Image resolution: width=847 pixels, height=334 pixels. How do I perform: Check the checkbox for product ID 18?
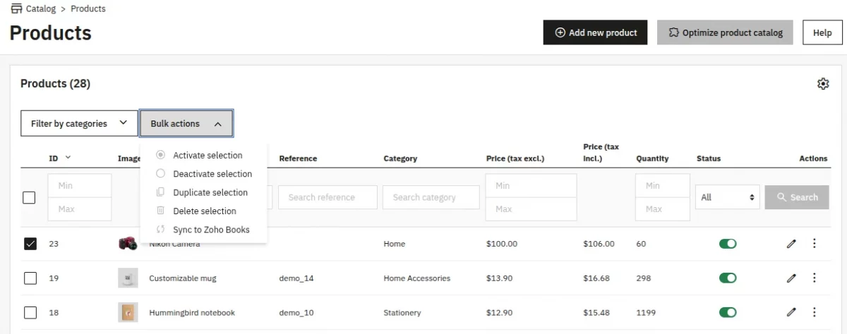coord(30,312)
